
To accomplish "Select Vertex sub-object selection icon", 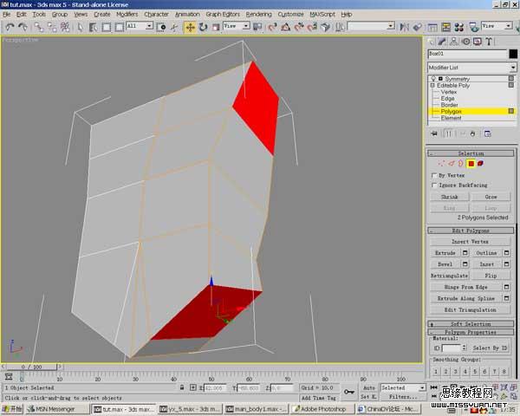I will click(x=441, y=163).
